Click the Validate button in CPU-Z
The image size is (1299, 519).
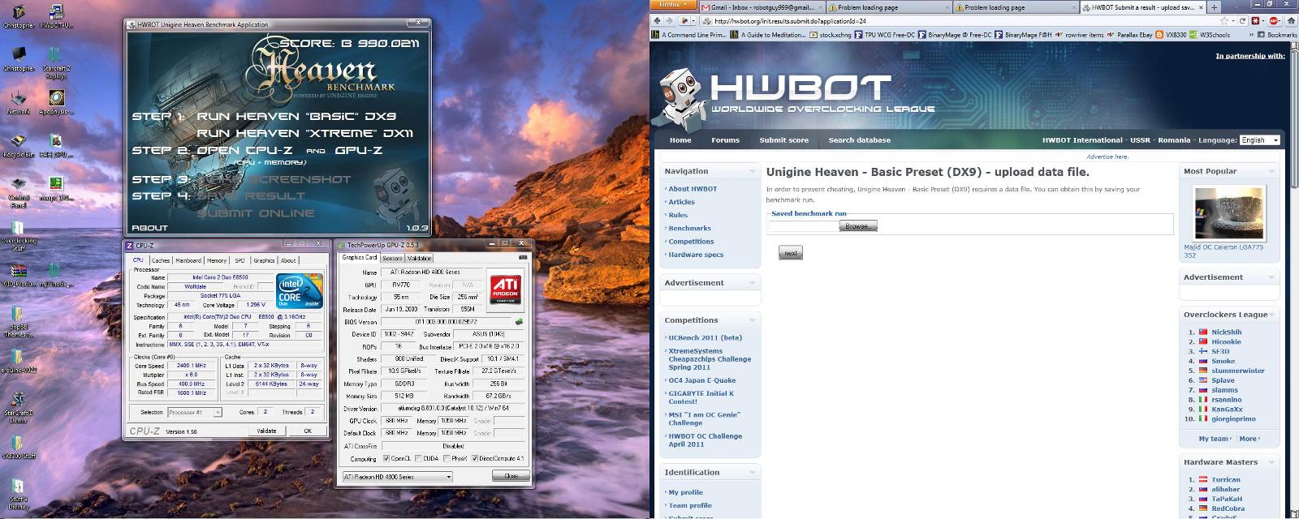pos(266,431)
